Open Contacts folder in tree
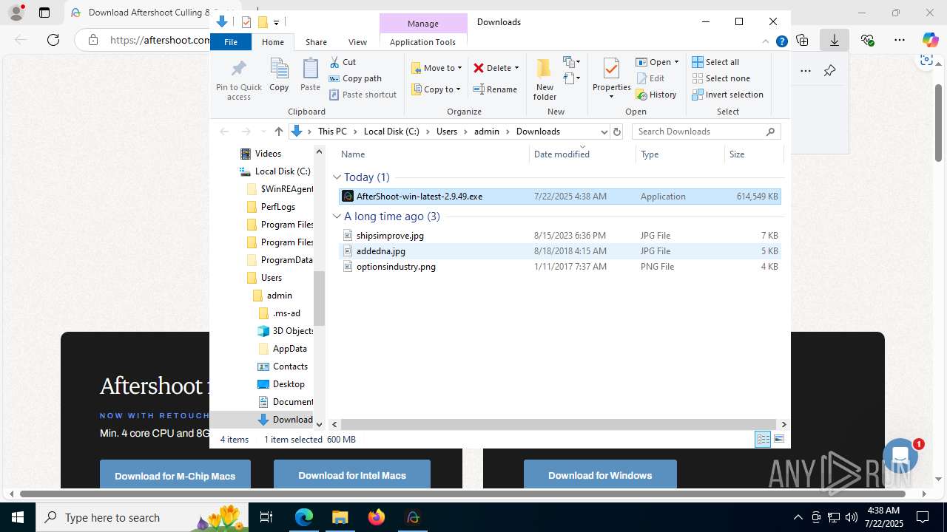Screen dimensions: 947x532 290,366
